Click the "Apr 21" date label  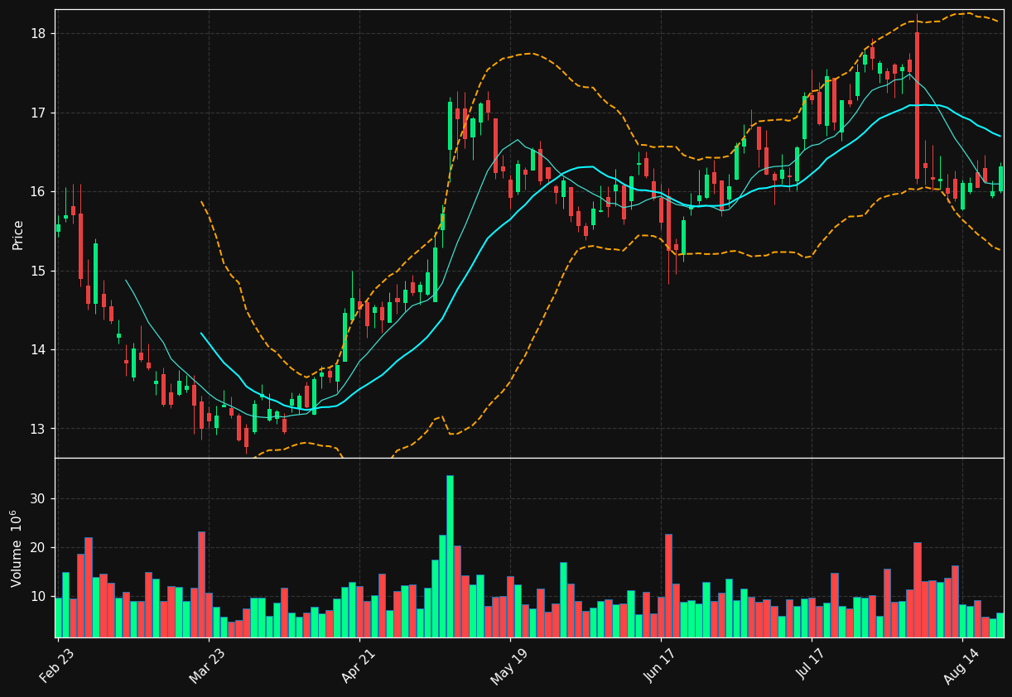point(357,666)
